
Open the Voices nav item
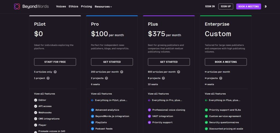(x=61, y=7)
